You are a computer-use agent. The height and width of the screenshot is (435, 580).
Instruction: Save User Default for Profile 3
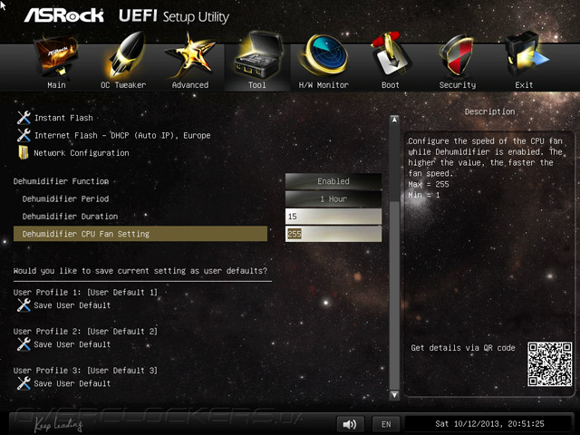tap(72, 383)
